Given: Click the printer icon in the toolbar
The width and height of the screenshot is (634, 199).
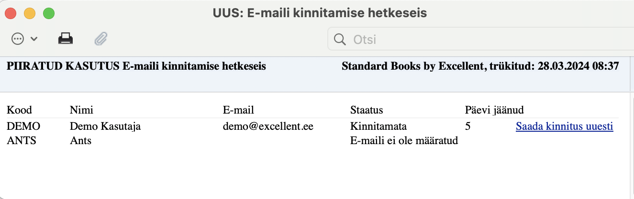Looking at the screenshot, I should 66,39.
